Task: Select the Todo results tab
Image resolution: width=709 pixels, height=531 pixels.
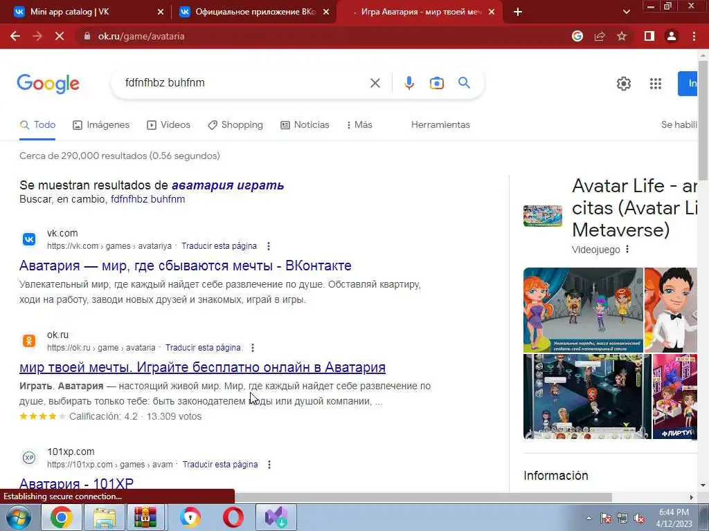Action: pos(37,125)
